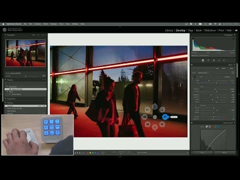Toggle shadow clipping indicator in histogram
Screen dimensions: 240x180
(193, 39)
